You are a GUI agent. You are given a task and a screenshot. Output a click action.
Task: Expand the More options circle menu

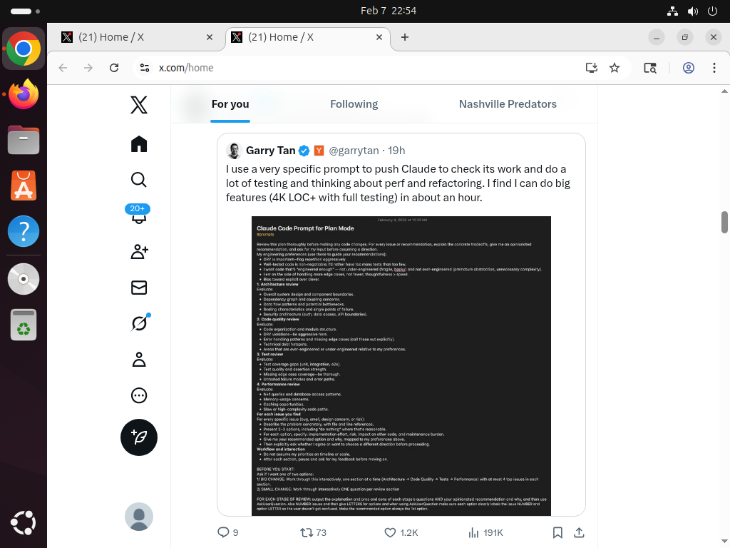(x=139, y=395)
